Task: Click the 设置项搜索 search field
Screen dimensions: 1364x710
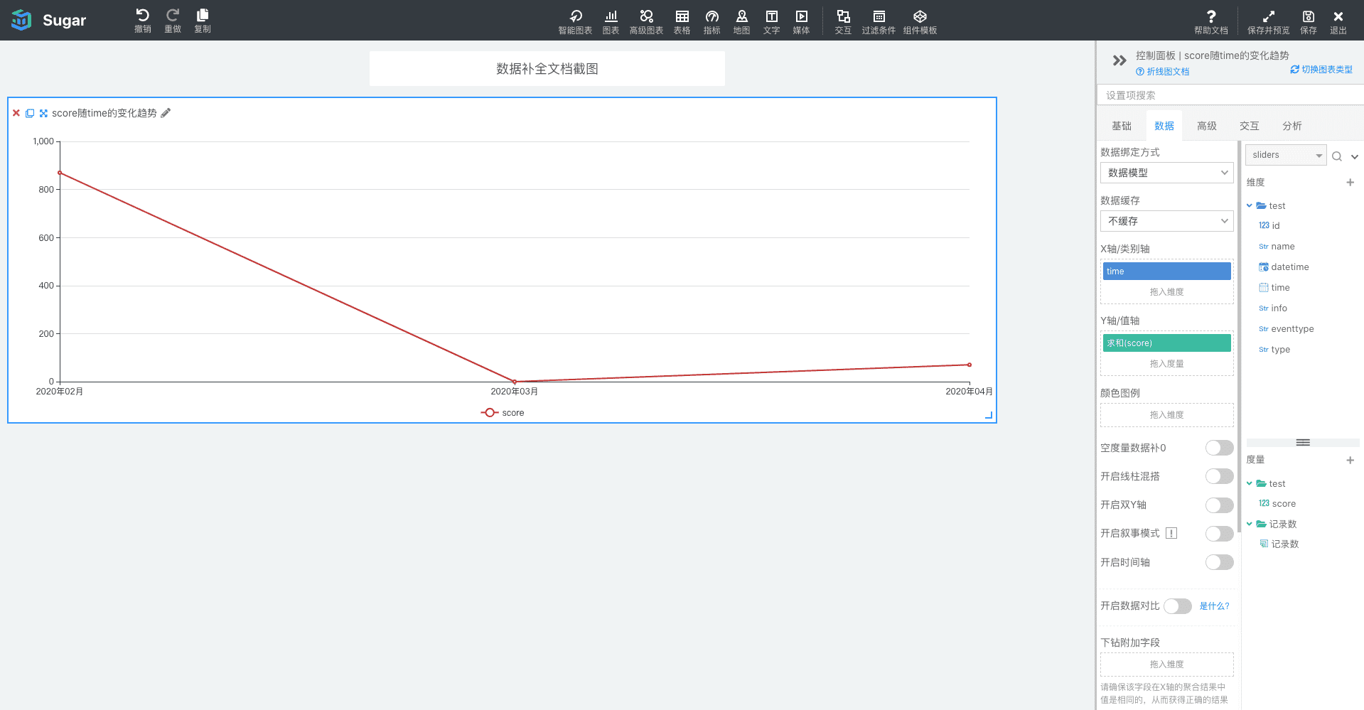Action: pos(1230,95)
